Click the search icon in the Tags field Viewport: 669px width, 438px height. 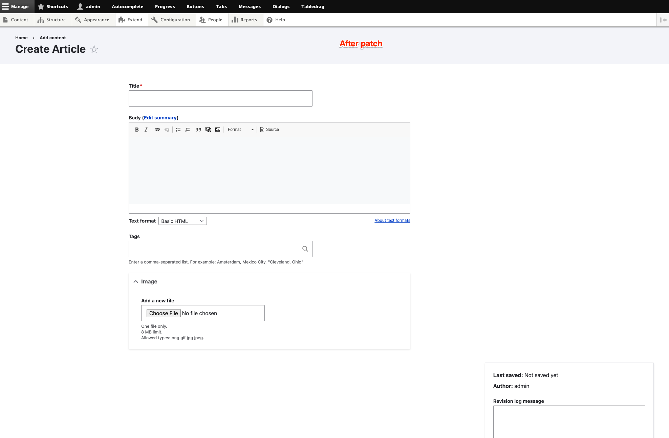305,249
